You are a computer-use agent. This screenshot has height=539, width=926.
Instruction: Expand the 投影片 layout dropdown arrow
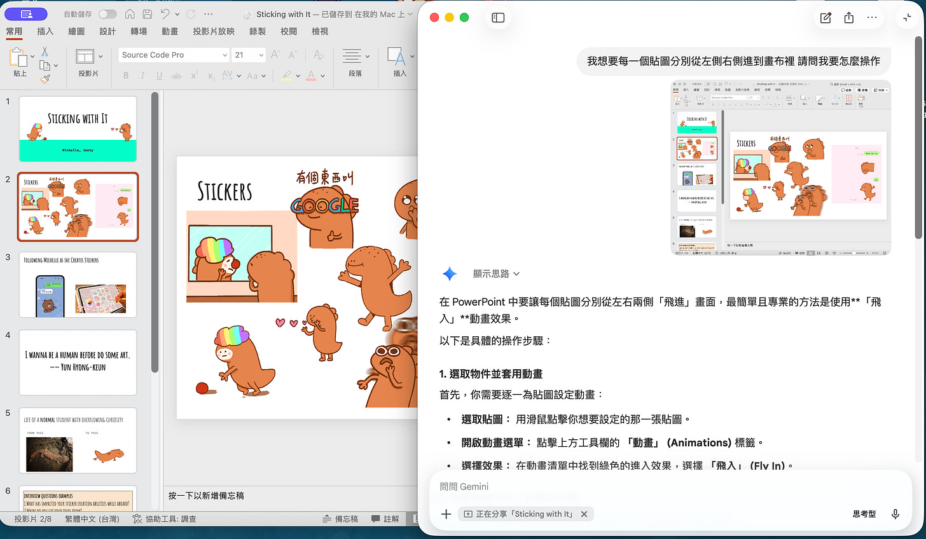pos(100,57)
